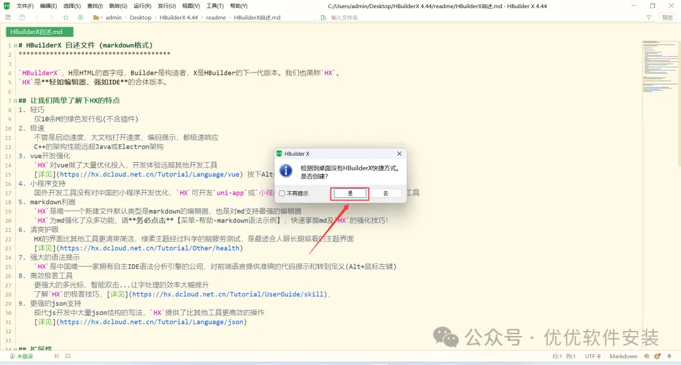Collapse the line 7 heading fold marker
Image resolution: width=681 pixels, height=365 pixels.
point(15,101)
